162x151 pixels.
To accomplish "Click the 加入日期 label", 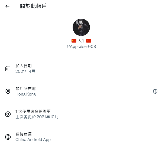I will click(24, 66).
